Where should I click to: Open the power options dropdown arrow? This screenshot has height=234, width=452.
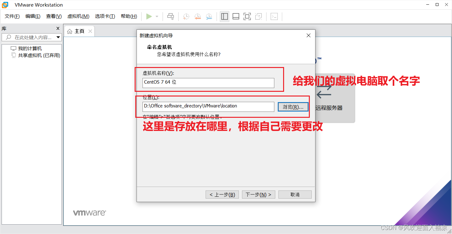click(157, 16)
